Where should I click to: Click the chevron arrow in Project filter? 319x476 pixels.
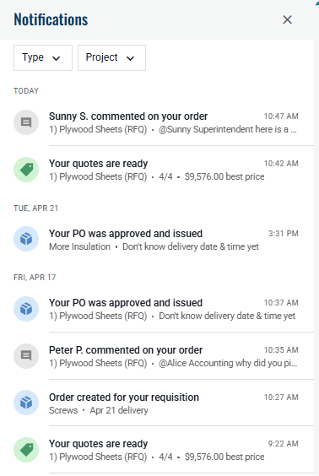pos(131,58)
